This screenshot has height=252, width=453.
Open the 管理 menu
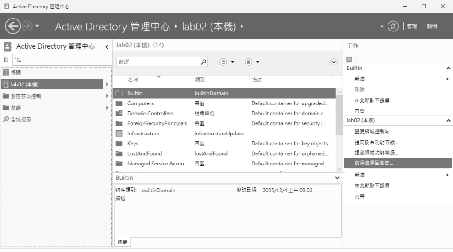coord(412,26)
